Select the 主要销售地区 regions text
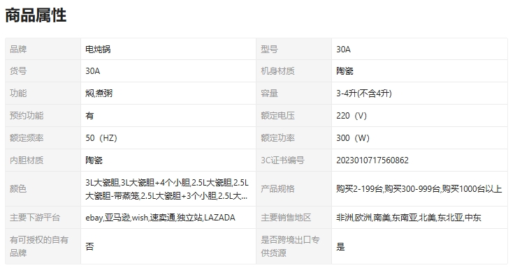This screenshot has width=515, height=277. (409, 217)
